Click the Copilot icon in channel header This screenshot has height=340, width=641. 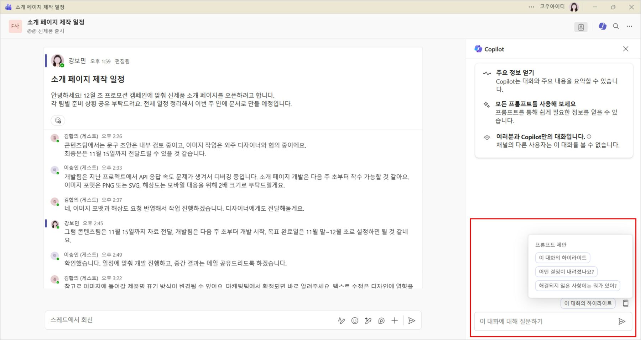(603, 26)
